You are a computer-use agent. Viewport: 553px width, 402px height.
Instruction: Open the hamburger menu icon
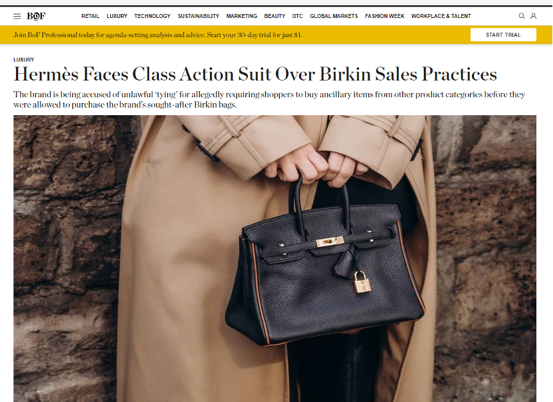[x=17, y=16]
